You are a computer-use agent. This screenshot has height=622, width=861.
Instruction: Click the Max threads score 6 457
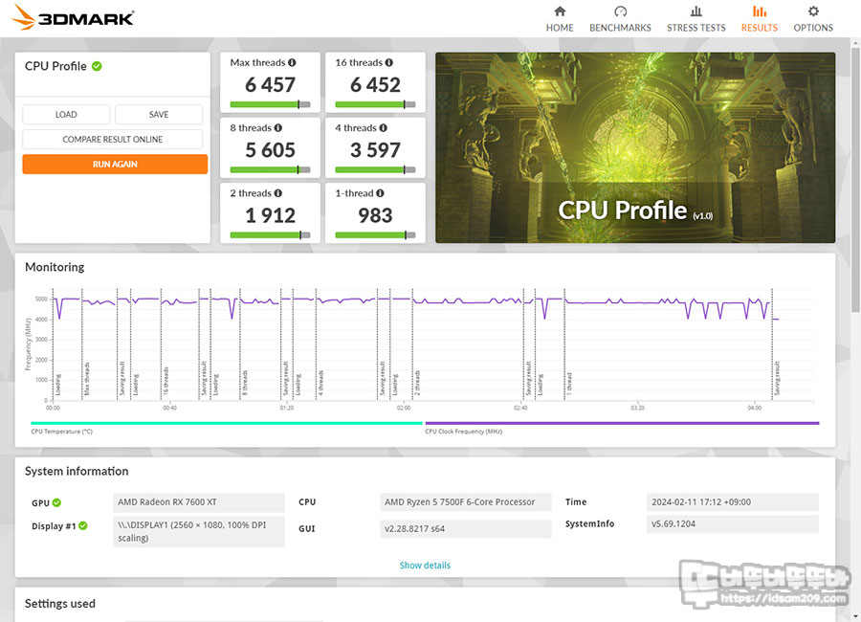(270, 84)
